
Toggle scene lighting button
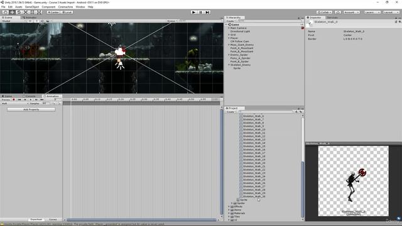point(36,21)
